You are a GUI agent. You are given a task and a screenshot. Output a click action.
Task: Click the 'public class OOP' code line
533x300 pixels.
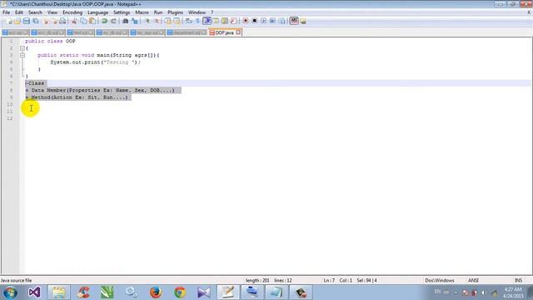coord(50,41)
